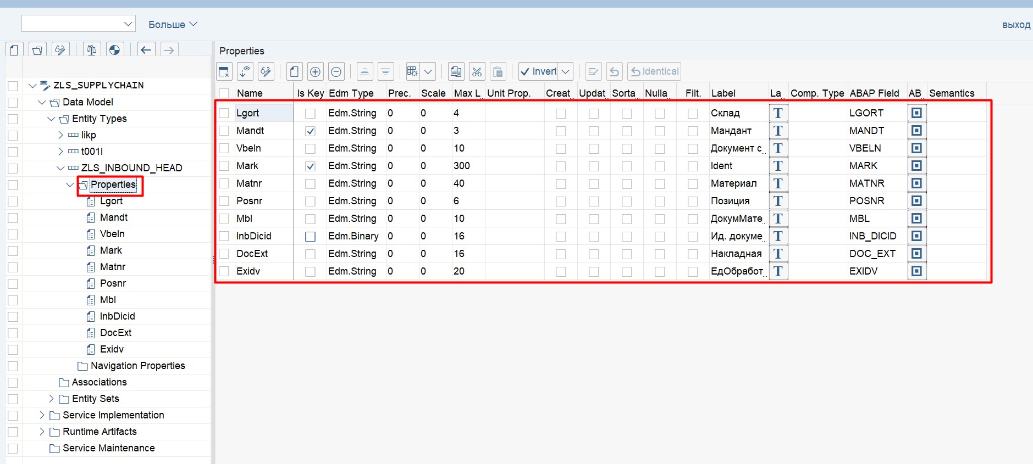
Task: Click the create new entry page icon in Properties toolbar
Action: pyautogui.click(x=294, y=71)
